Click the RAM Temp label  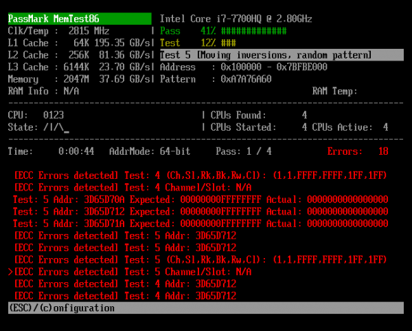pos(335,91)
